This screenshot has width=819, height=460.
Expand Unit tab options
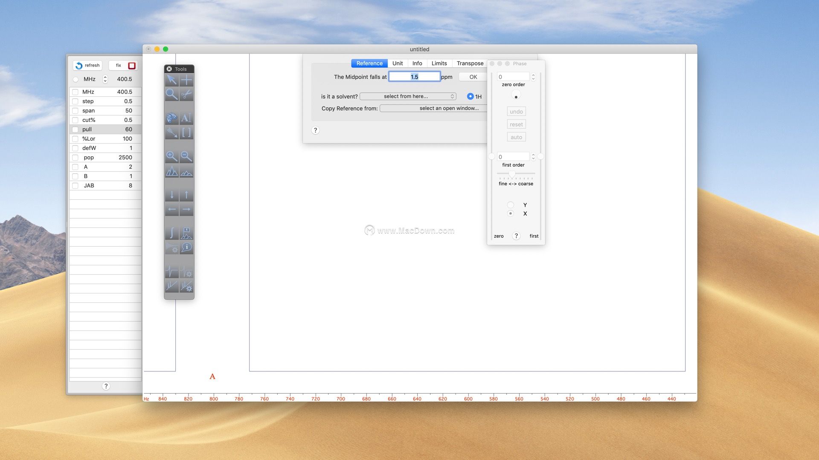tap(397, 63)
